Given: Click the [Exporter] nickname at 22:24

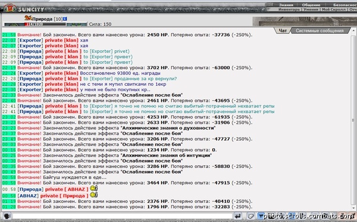Looking at the screenshot, I should pyautogui.click(x=30, y=73).
